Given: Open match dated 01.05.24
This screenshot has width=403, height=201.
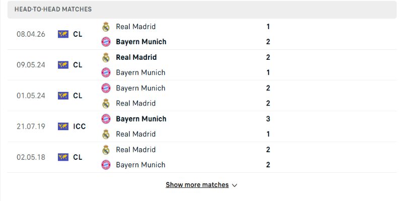Looking at the screenshot, I should (31, 95).
